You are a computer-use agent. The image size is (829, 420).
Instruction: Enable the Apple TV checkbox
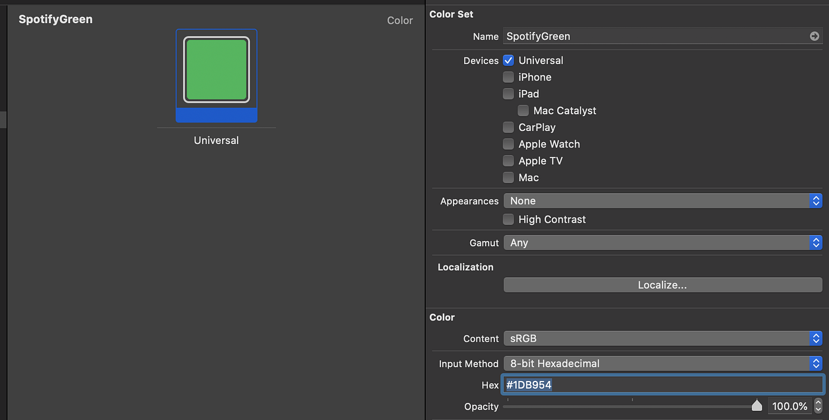pyautogui.click(x=508, y=161)
